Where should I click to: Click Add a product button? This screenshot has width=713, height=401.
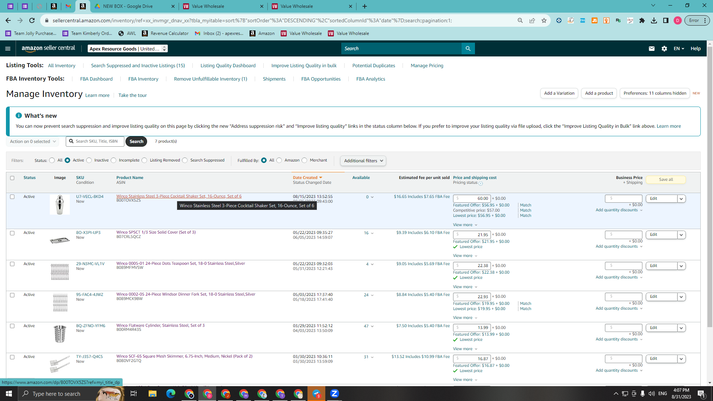(x=599, y=93)
